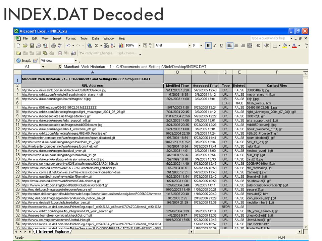Click the horizontal scrollbar right arrow
The image size is (322, 241).
300,232
